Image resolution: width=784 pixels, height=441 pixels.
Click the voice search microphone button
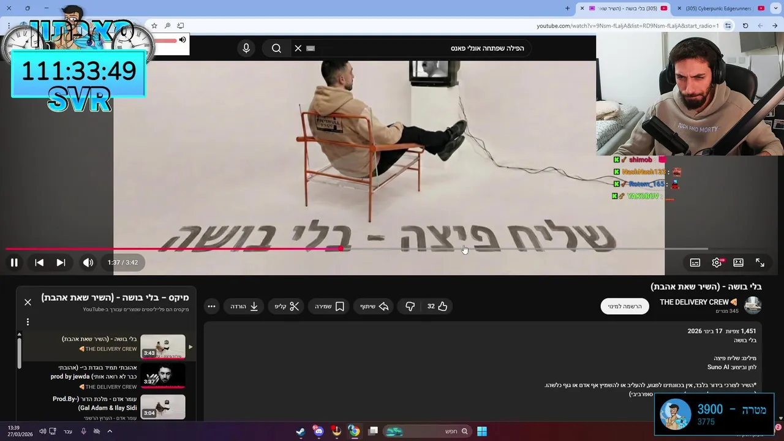[x=246, y=48]
